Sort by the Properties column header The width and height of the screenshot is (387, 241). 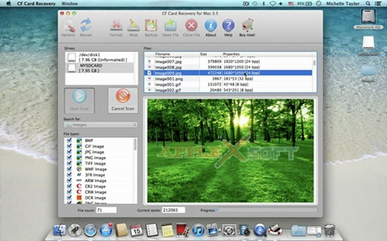267,54
